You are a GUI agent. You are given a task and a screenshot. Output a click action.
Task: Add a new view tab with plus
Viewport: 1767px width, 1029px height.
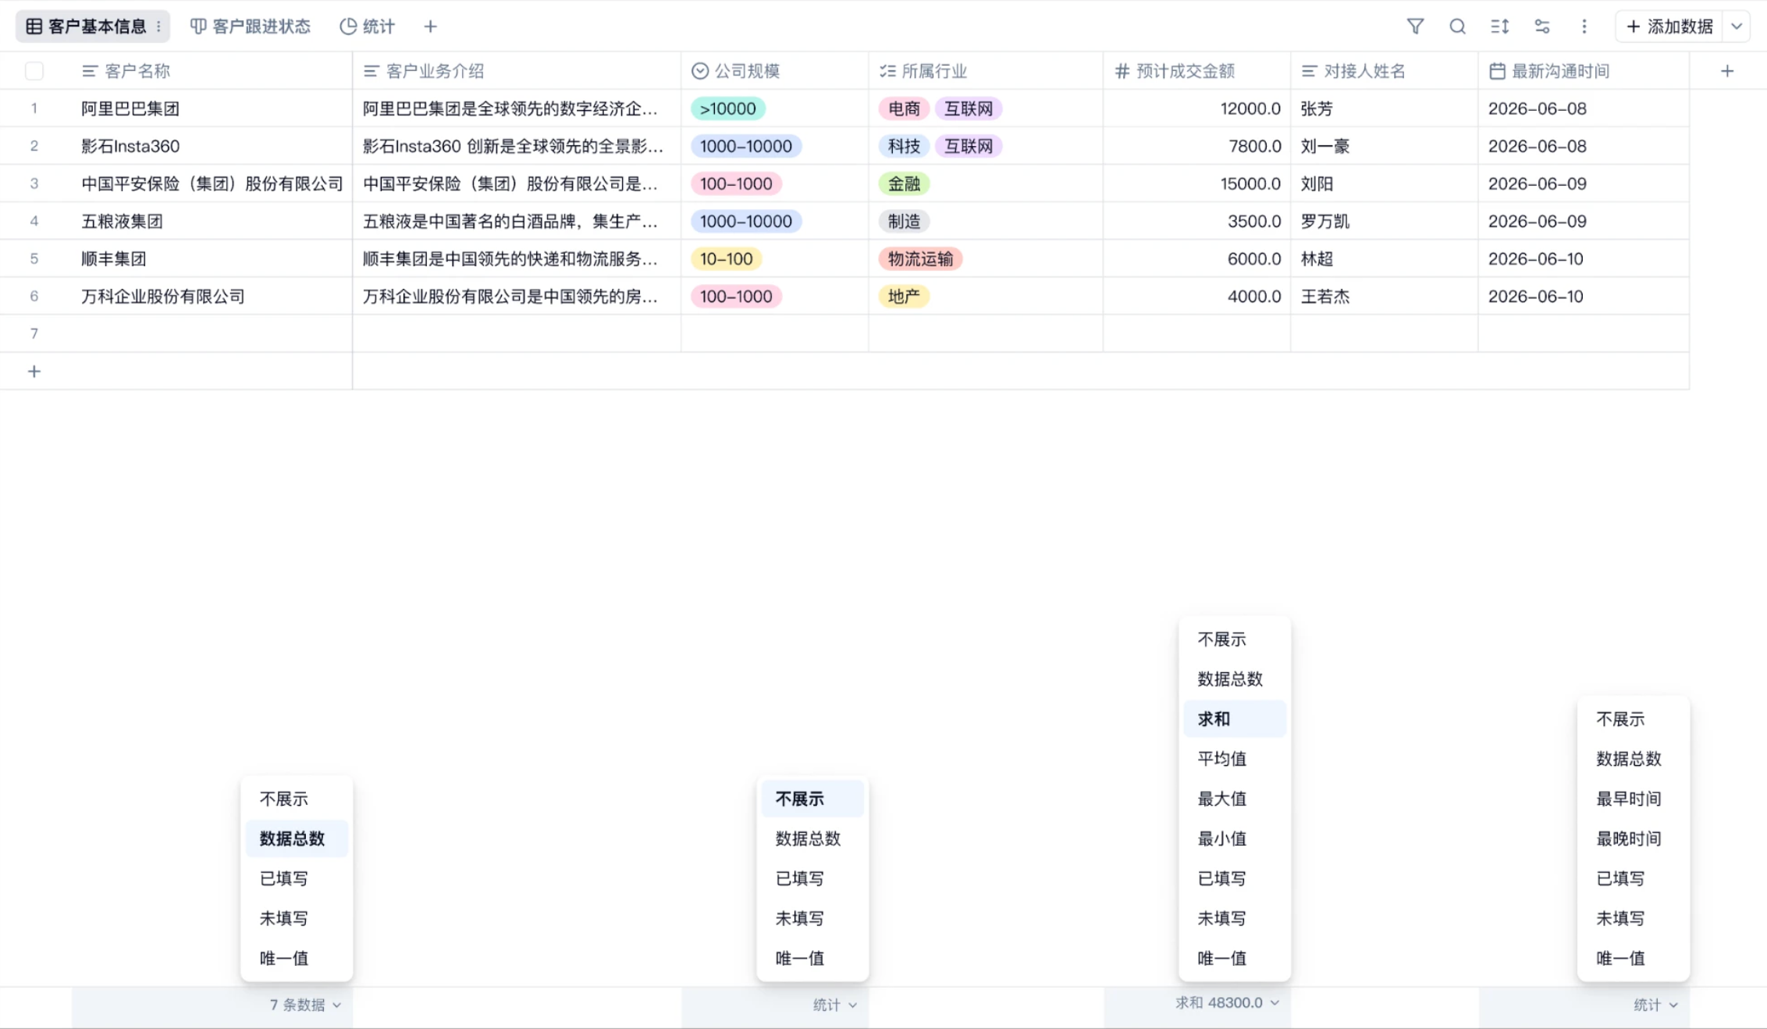[x=430, y=27]
